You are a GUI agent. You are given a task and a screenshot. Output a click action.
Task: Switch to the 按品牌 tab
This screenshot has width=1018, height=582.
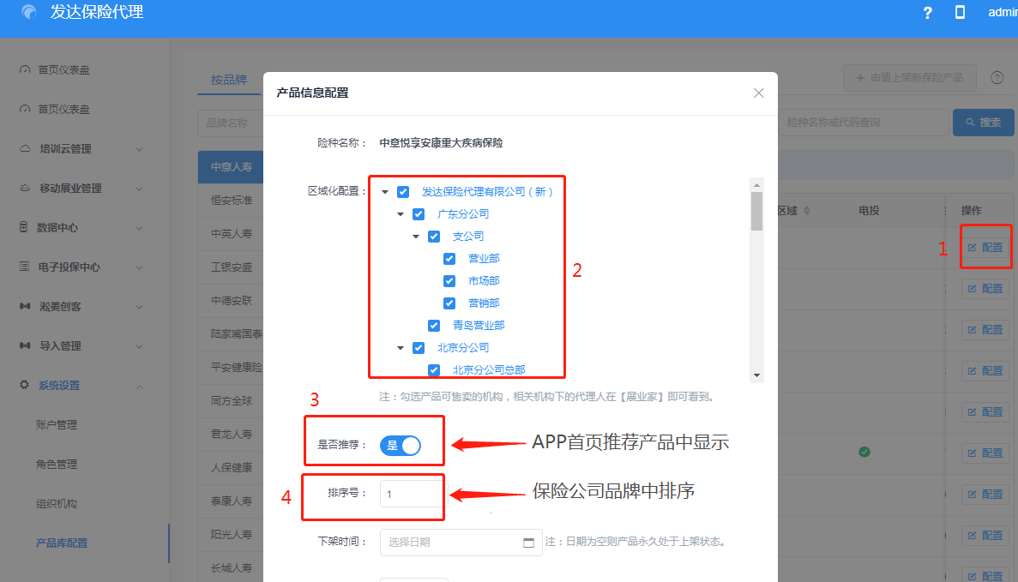[x=229, y=80]
